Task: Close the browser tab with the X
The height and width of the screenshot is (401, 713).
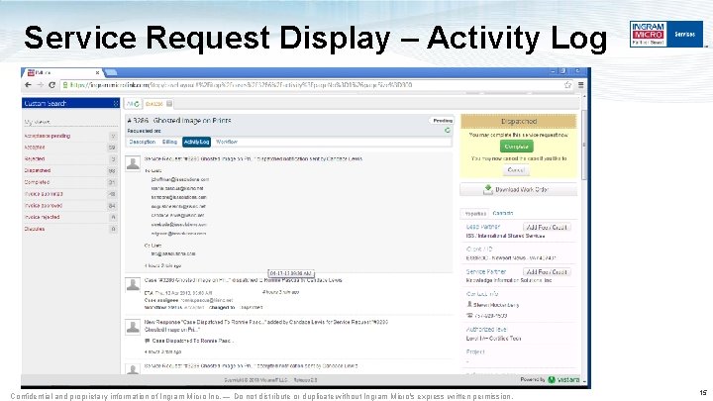Action: point(97,72)
